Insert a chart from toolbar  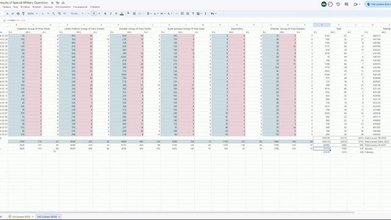point(188,13)
